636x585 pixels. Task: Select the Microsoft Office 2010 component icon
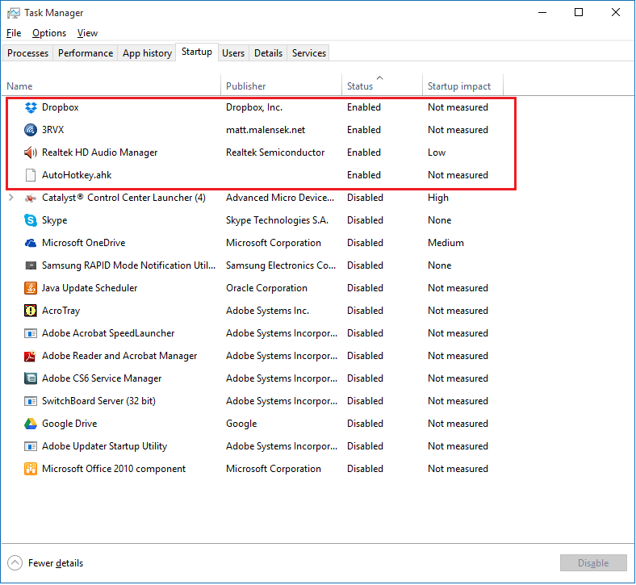(x=31, y=469)
